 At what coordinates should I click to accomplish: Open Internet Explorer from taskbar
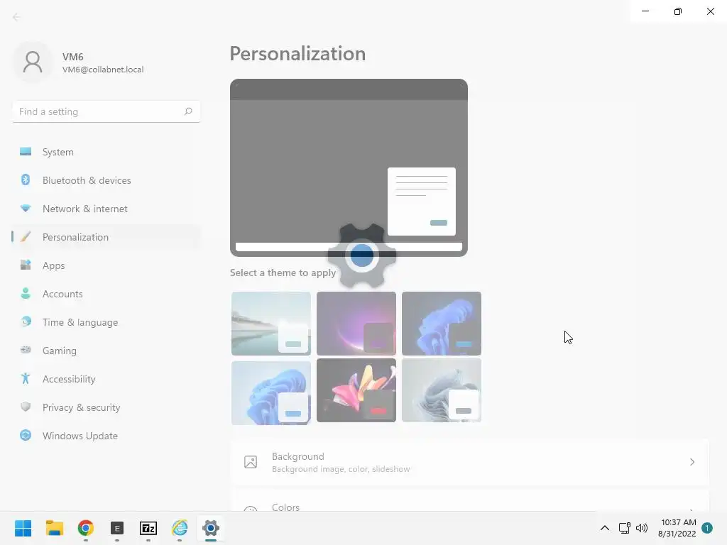[180, 528]
